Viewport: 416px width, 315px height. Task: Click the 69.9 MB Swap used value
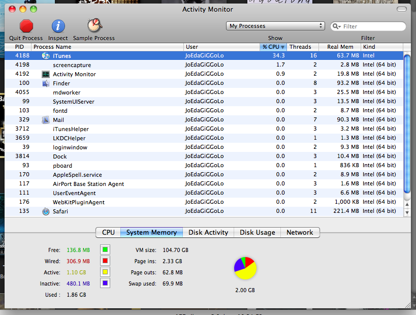click(173, 283)
